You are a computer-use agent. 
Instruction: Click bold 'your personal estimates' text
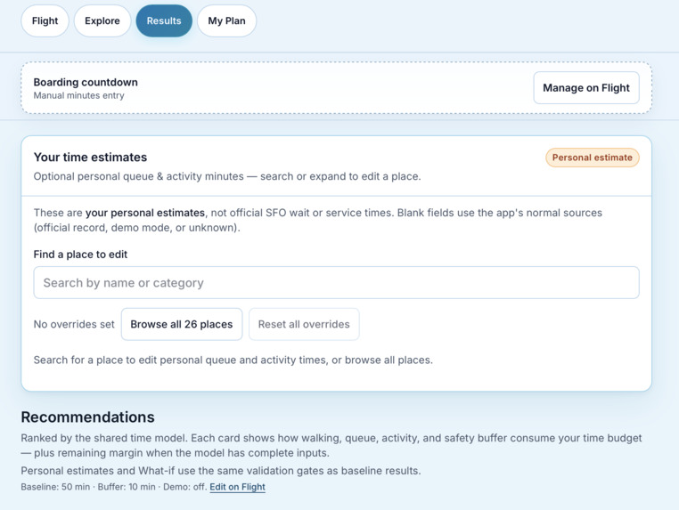(145, 213)
